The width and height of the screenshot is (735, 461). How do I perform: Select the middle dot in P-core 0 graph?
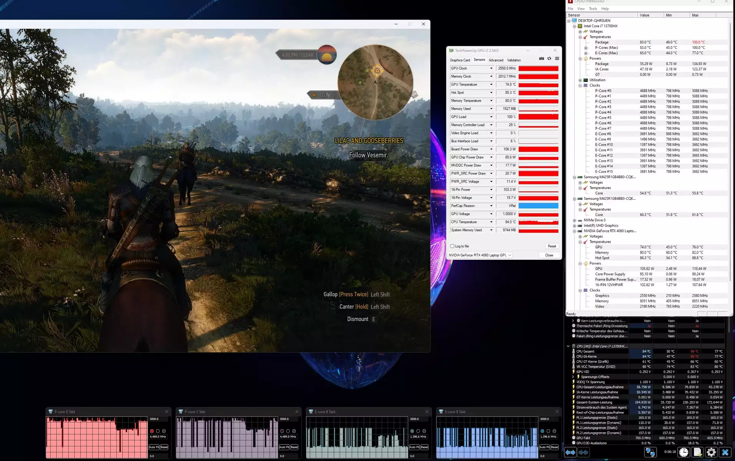[x=158, y=431]
